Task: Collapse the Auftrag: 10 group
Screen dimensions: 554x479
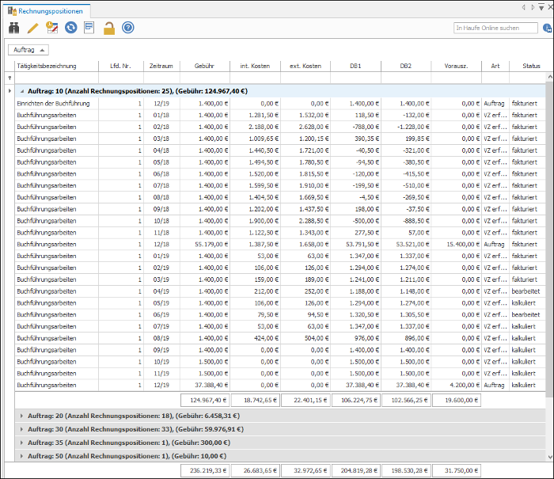Action: (x=22, y=91)
